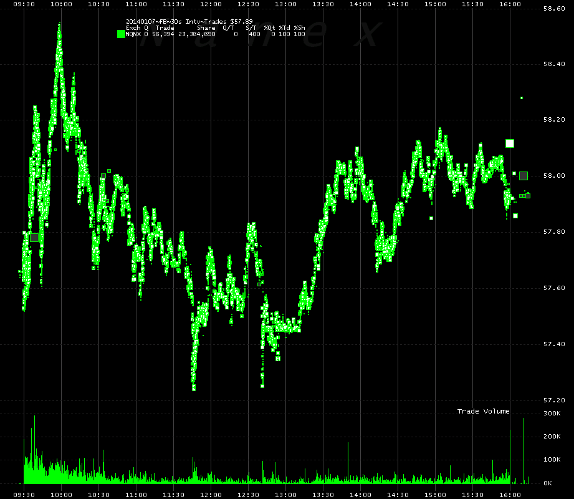Click 09:30 on the top time axis

click(x=24, y=4)
